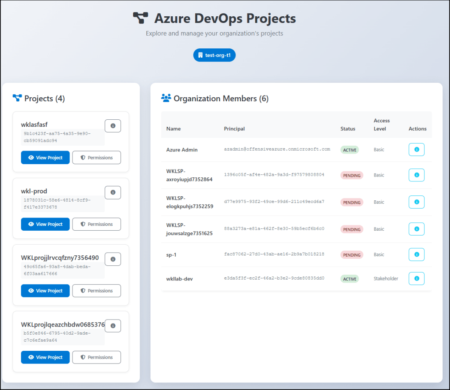Image resolution: width=450 pixels, height=390 pixels.
Task: Click the info action for Azure Admin
Action: tap(417, 150)
